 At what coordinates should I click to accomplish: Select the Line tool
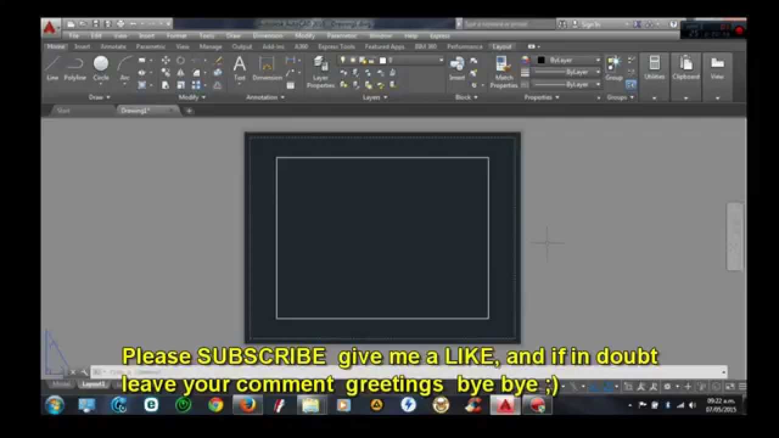point(53,68)
